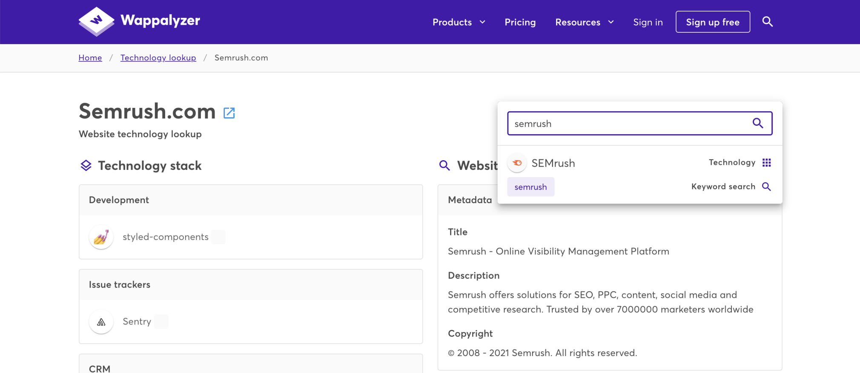
Task: Expand the Resources dropdown menu
Action: 585,22
